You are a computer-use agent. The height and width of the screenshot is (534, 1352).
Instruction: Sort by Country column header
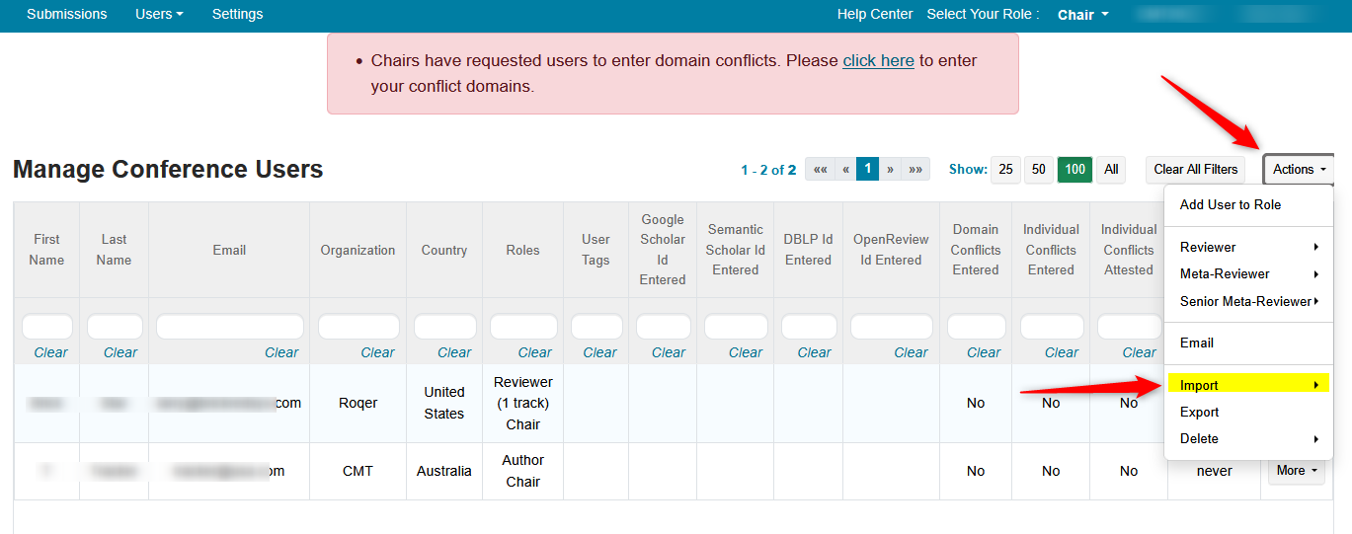tap(444, 250)
